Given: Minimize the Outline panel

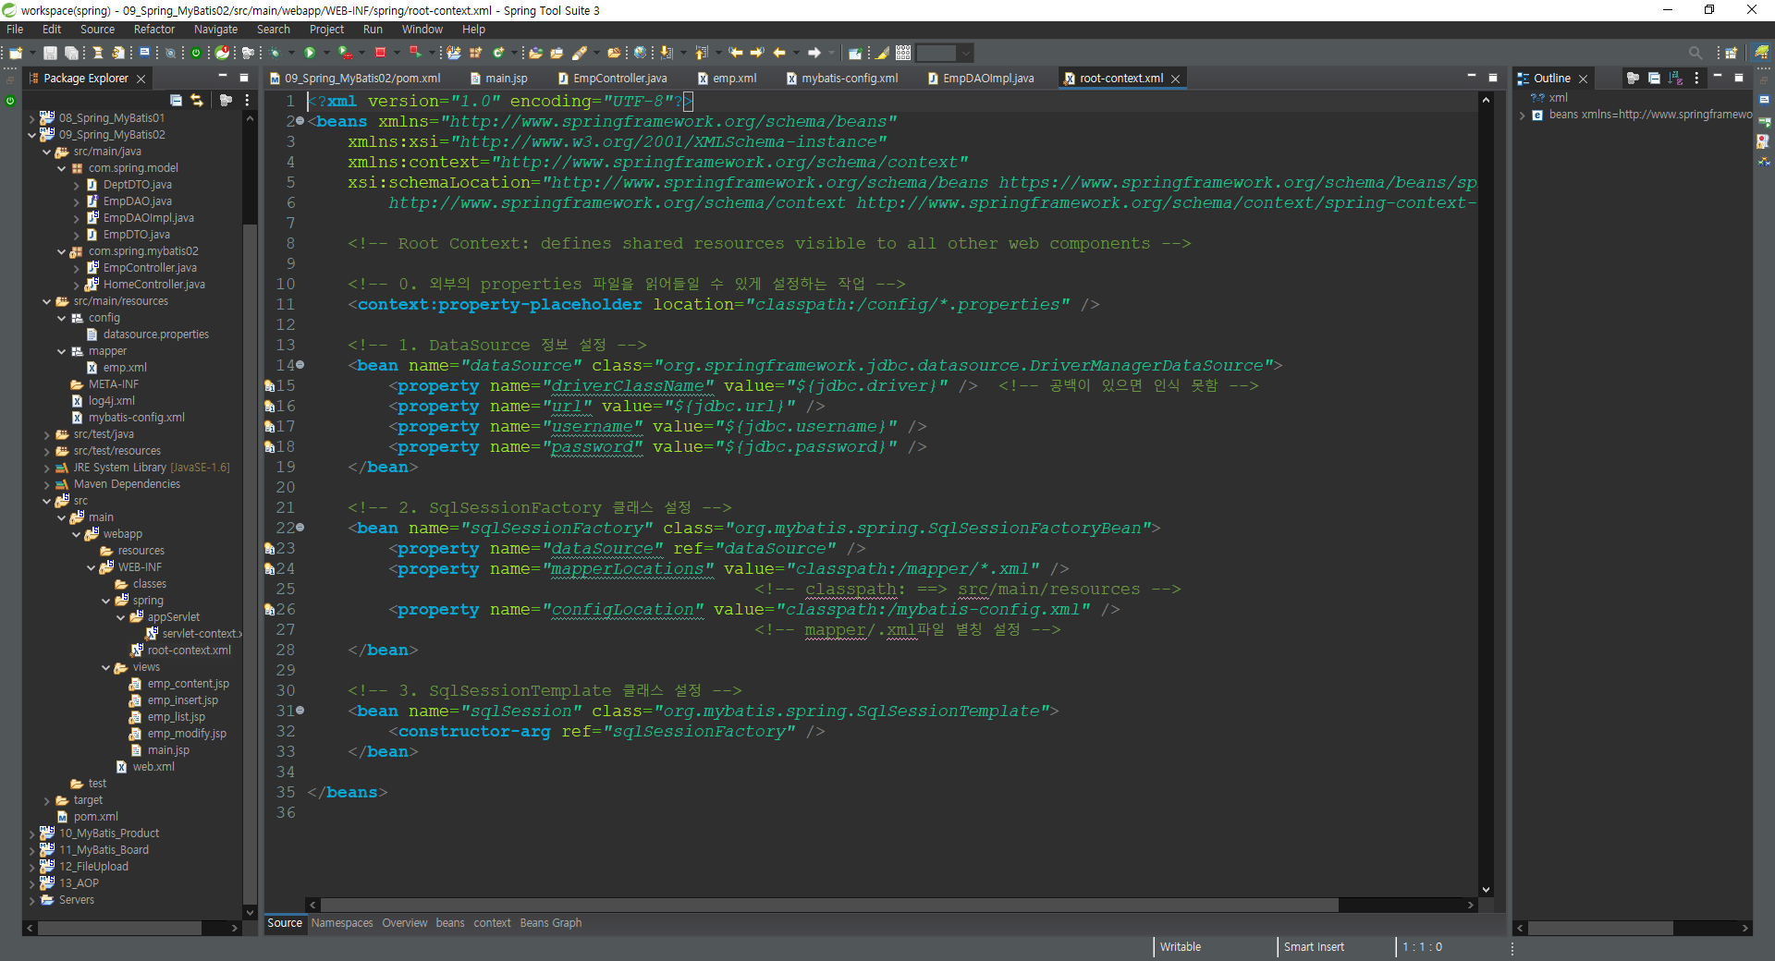Looking at the screenshot, I should (1718, 78).
